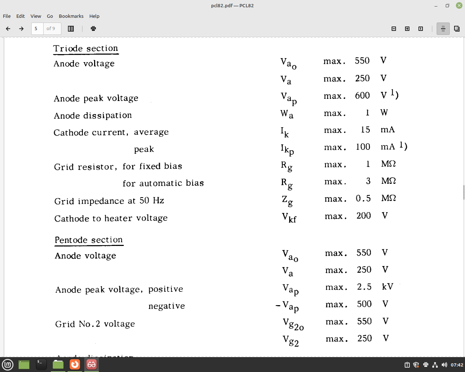Open the Linux Mint start menu
Viewport: 465px width, 372px height.
click(8, 364)
